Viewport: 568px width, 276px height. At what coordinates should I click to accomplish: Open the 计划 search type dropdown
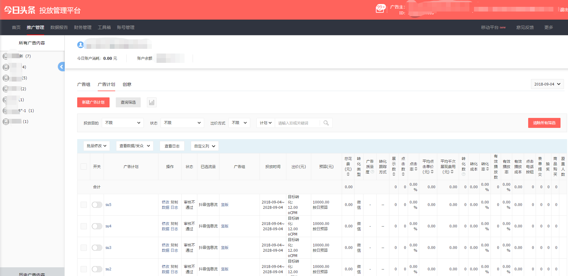[x=266, y=123]
